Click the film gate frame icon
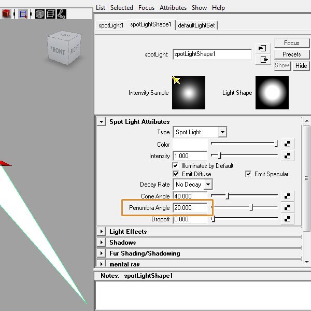 click(x=51, y=14)
